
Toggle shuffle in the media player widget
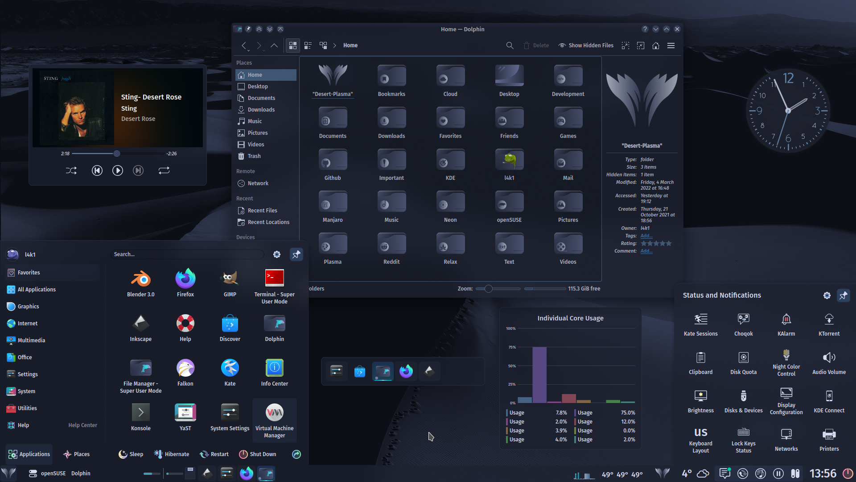(x=71, y=170)
